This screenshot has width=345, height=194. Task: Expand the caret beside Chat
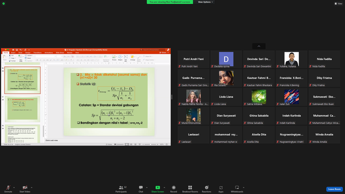click(x=147, y=188)
